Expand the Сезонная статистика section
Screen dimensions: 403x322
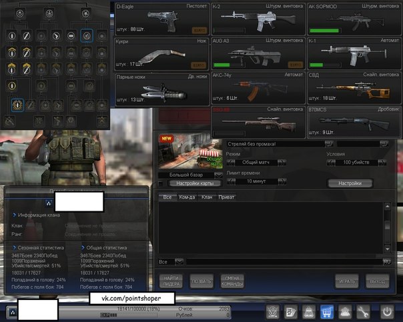pos(38,248)
